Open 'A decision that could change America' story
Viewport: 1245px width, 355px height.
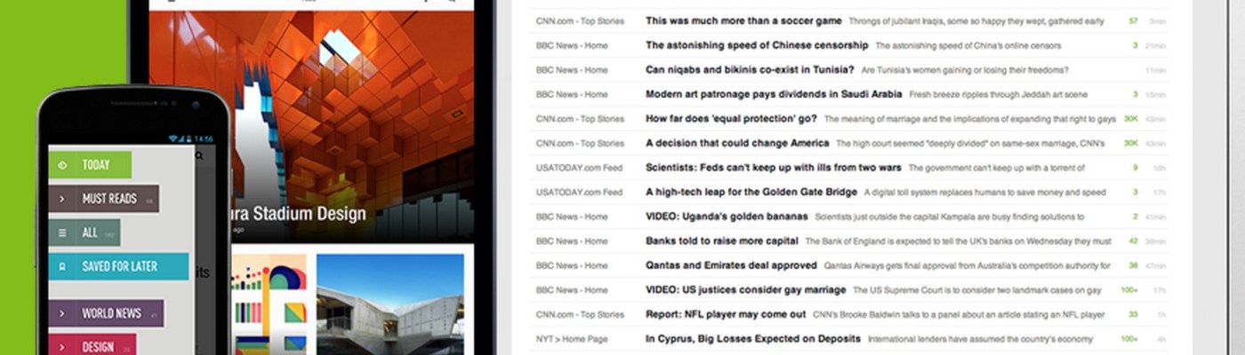(x=737, y=143)
